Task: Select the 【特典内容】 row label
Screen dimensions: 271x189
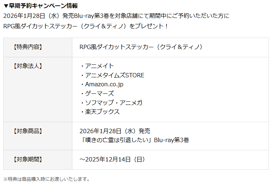Action: (x=27, y=47)
